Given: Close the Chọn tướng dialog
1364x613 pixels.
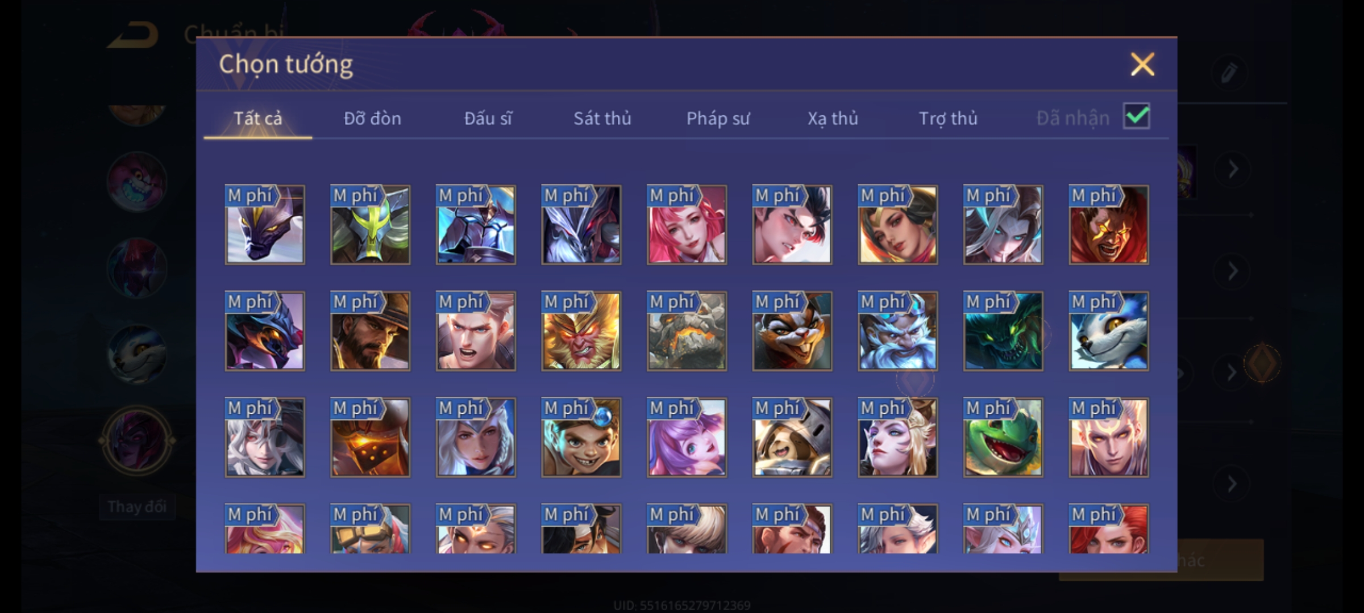Looking at the screenshot, I should (x=1142, y=64).
